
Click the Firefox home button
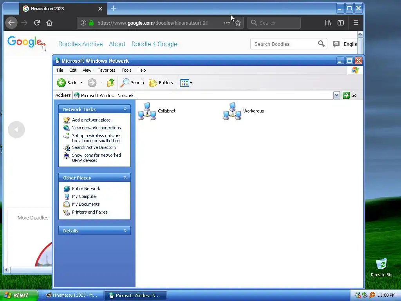tap(49, 23)
